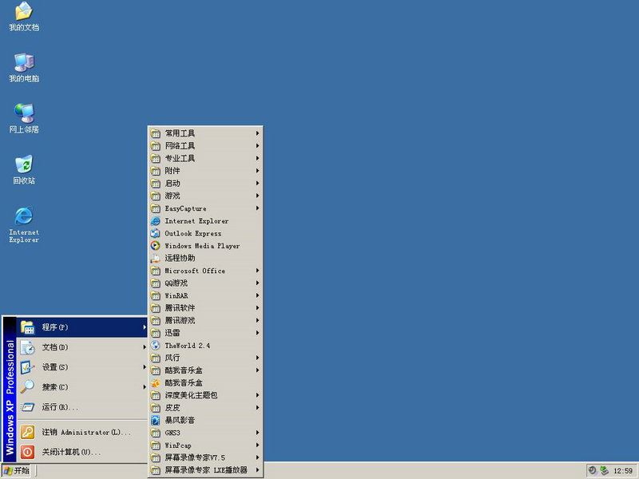Open the WinPcap menu entry
The height and width of the screenshot is (479, 639).
pos(205,445)
